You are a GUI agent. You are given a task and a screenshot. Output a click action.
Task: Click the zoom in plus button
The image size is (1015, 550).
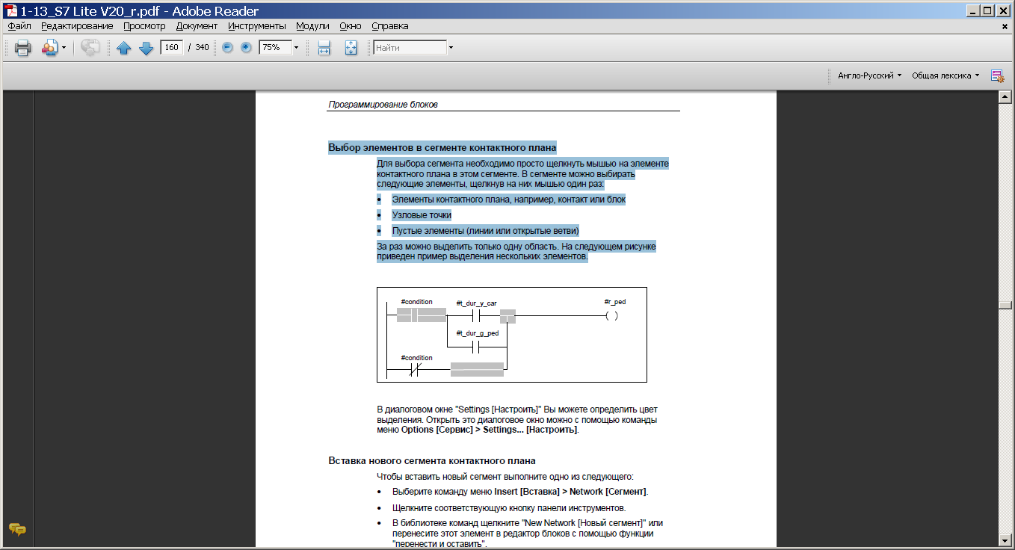[246, 47]
